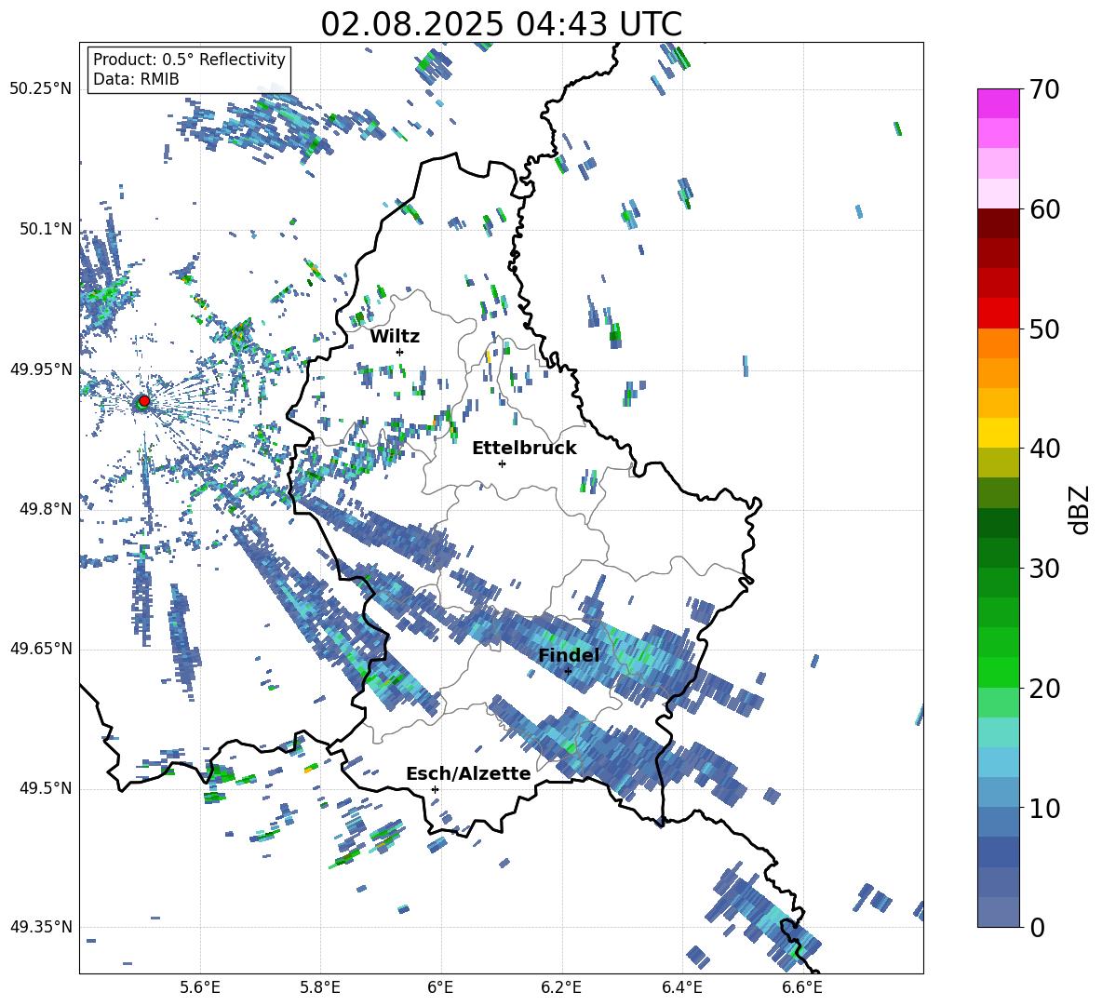
Task: Click the colorbar tick label 10
Action: [1044, 808]
